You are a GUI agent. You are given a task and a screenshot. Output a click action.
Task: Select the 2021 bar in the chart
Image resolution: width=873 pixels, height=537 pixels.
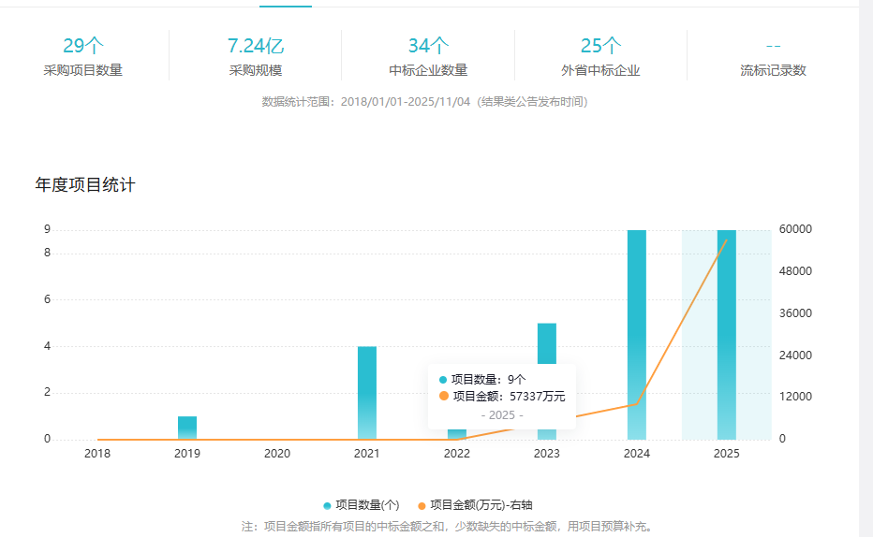[367, 393]
